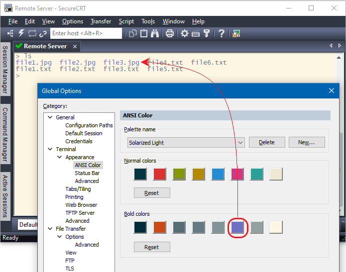Viewport: 346px width, 272px height.
Task: Pick the red Normal colors swatch
Action: [x=159, y=174]
